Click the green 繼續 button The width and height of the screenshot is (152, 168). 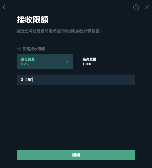coord(76,155)
